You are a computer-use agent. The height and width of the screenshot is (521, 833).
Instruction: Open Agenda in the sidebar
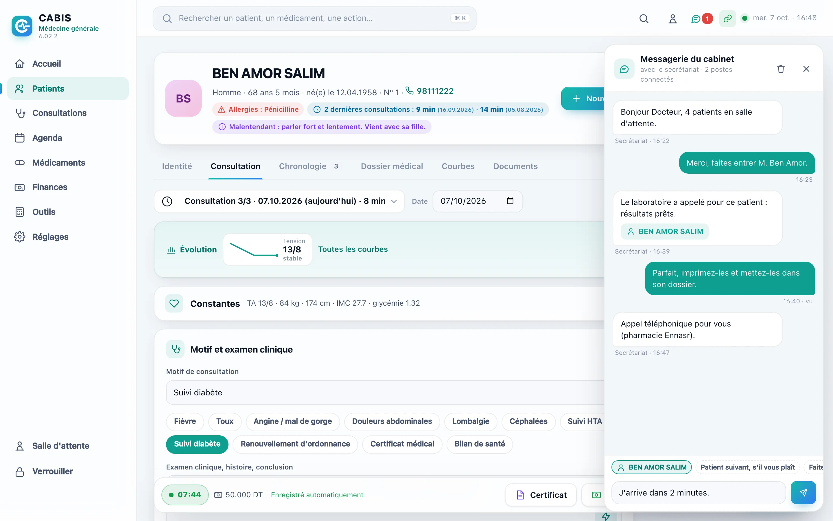(x=68, y=138)
